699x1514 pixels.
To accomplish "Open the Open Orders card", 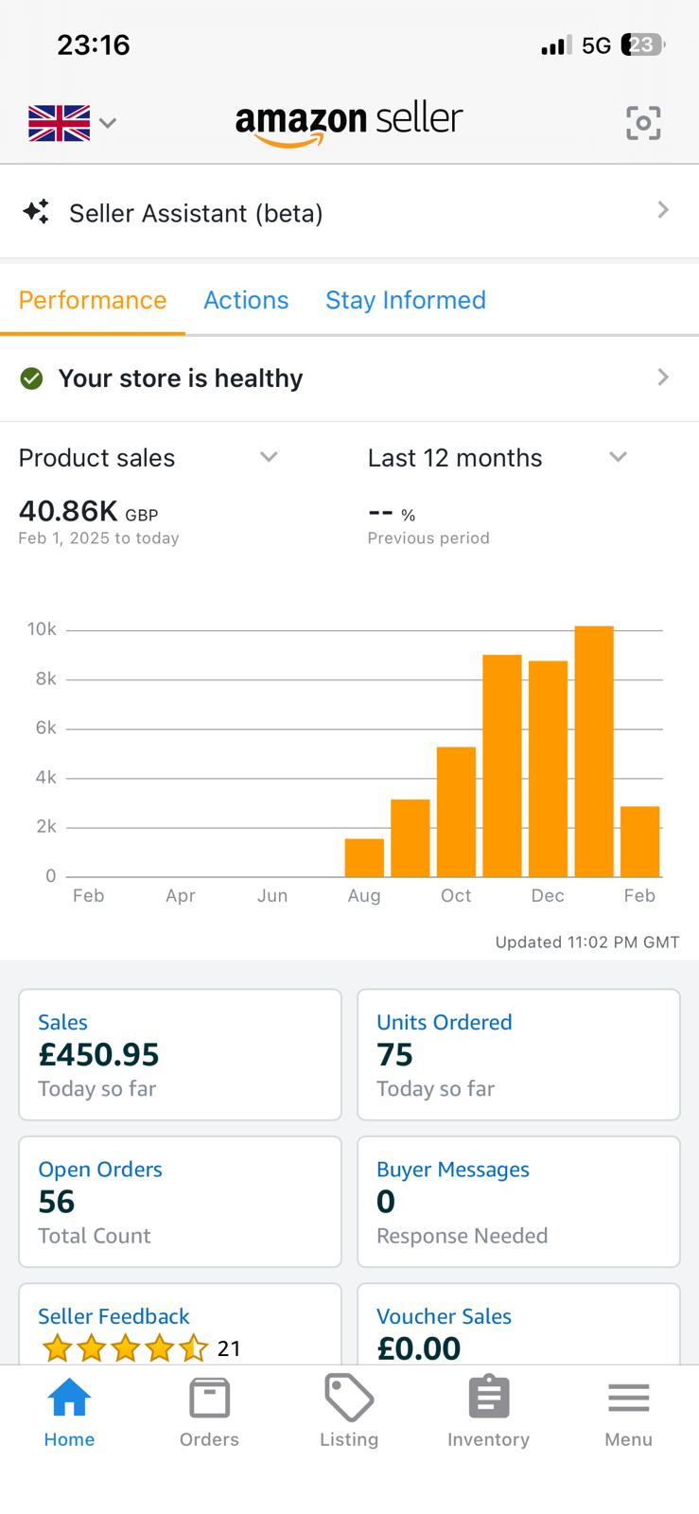I will (x=180, y=1201).
